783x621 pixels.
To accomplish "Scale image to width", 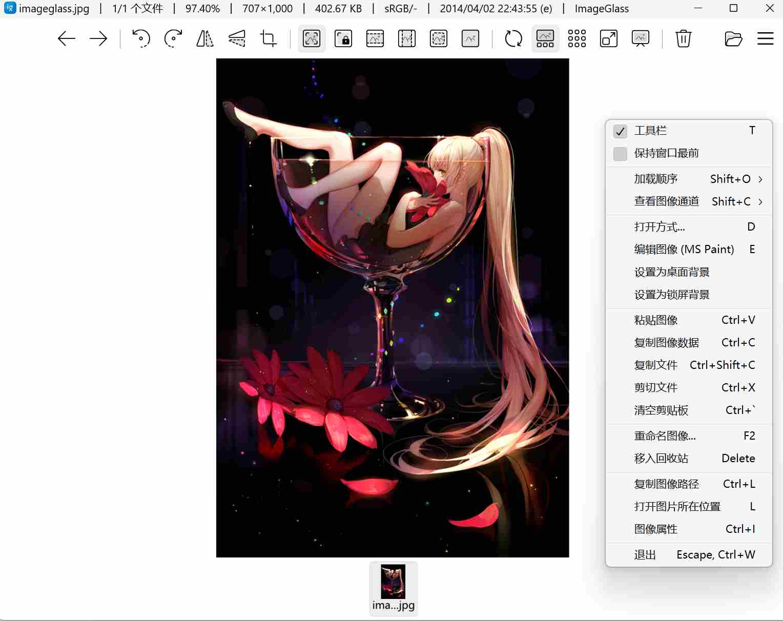I will tap(375, 38).
